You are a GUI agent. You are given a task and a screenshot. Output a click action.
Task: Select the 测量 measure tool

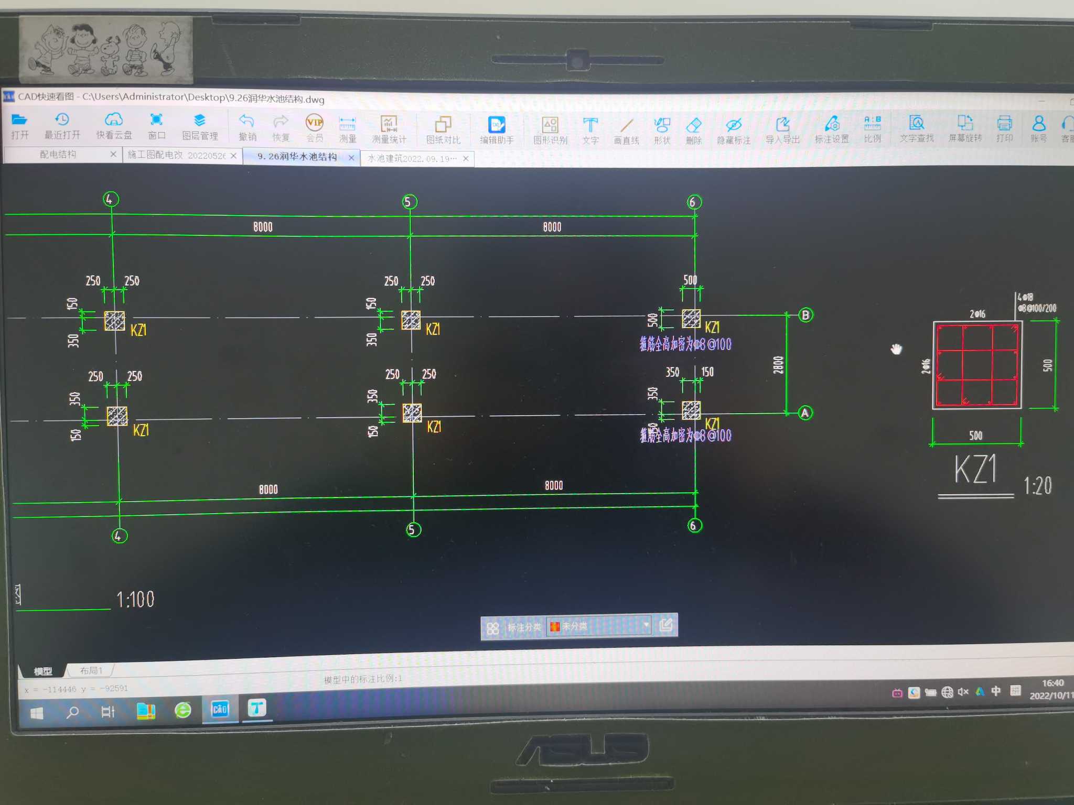[x=347, y=129]
